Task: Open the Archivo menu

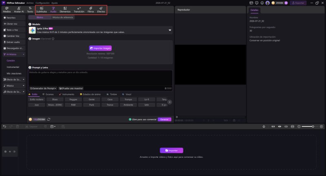Action: [x=30, y=3]
